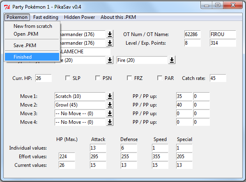Screen dimensions: 246x182
Task: Click the Attack effort value field 295
Action: [x=98, y=157]
